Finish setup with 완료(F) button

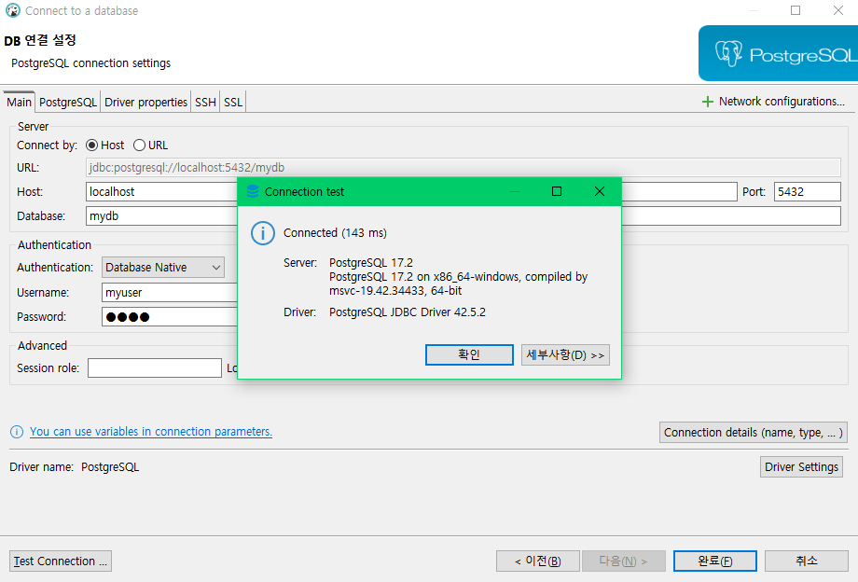pos(715,561)
